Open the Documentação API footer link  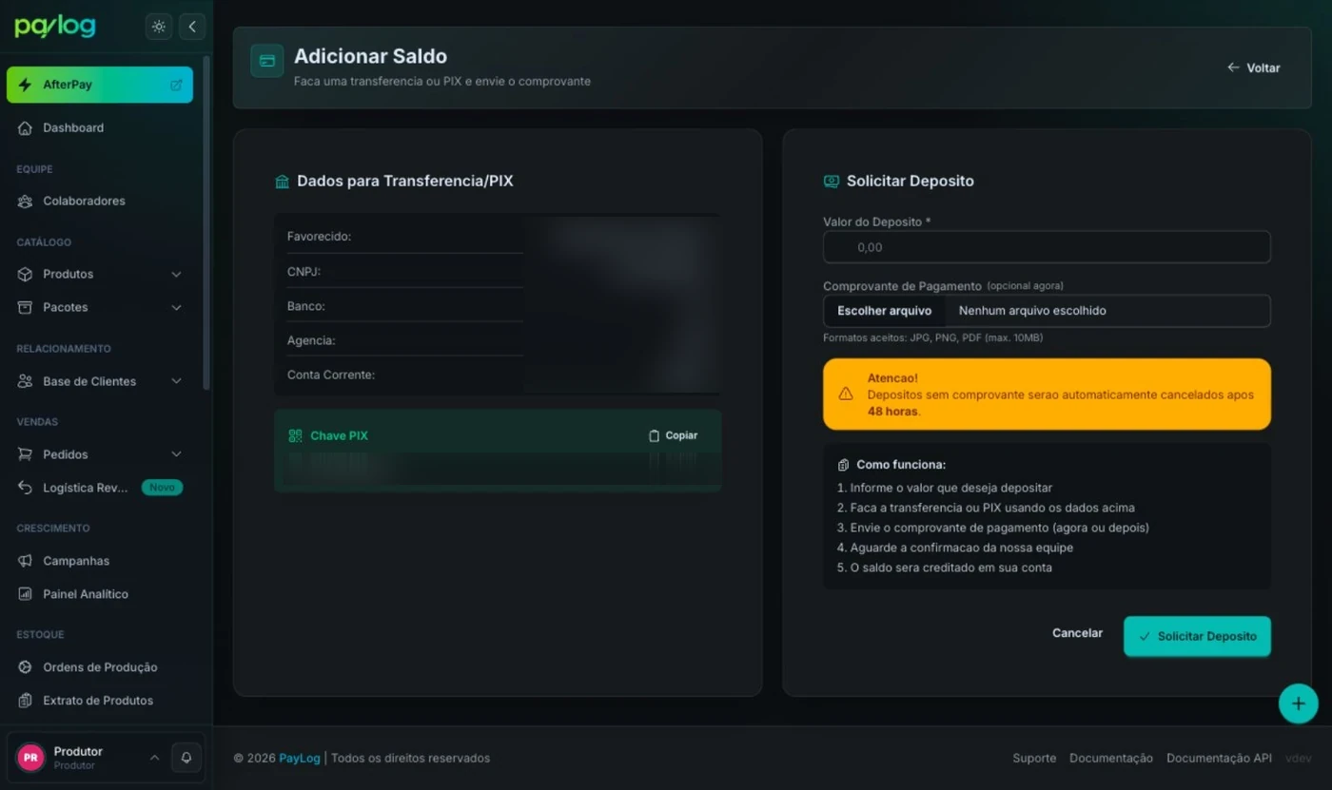point(1219,758)
